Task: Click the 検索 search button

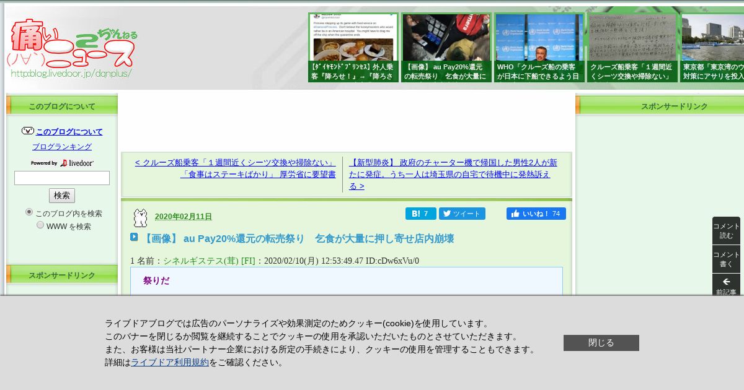Action: (62, 196)
